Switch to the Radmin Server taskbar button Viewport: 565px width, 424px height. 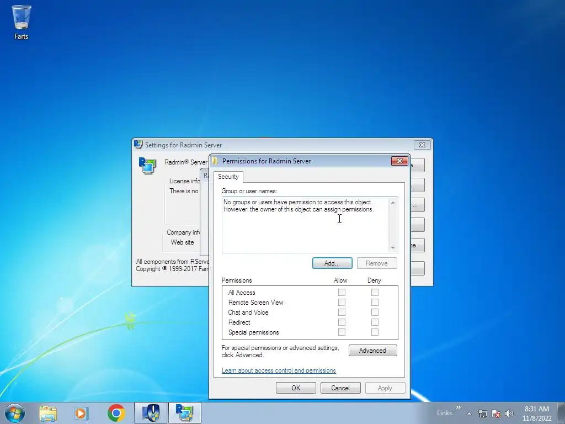pos(184,413)
